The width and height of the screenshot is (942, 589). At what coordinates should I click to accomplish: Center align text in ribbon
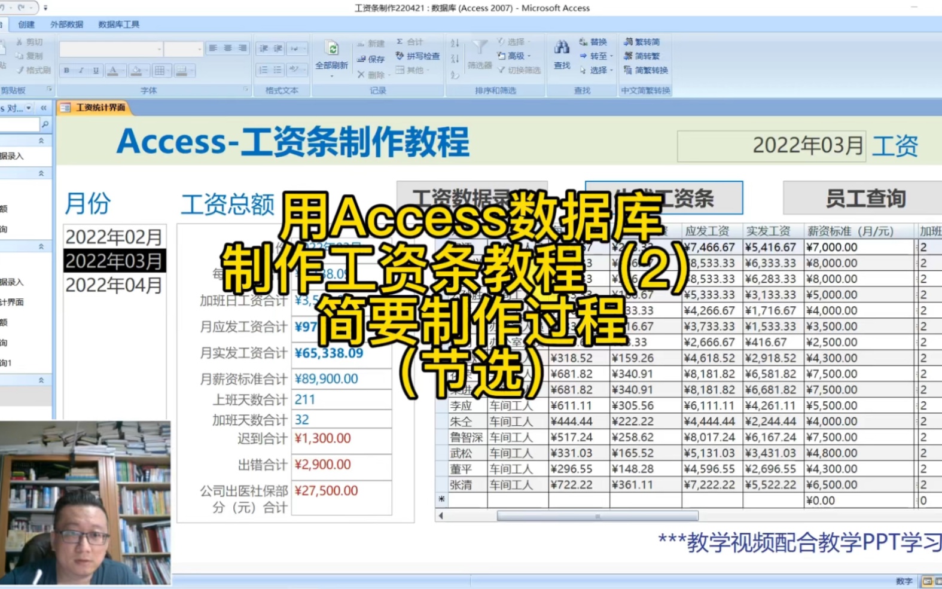click(x=228, y=48)
